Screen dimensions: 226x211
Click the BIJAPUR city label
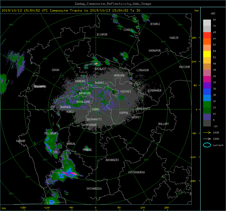102,35
